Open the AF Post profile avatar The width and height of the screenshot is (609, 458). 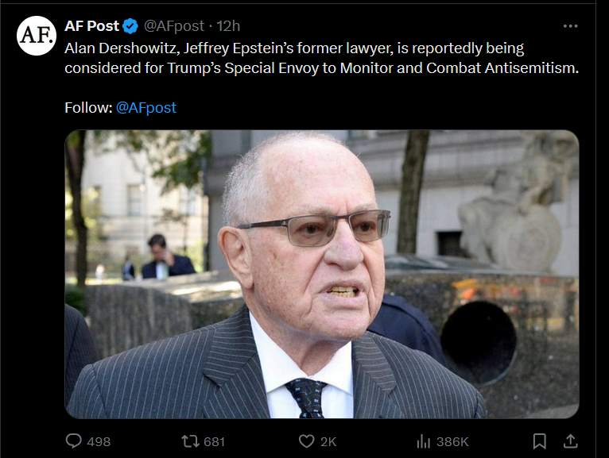click(x=36, y=36)
